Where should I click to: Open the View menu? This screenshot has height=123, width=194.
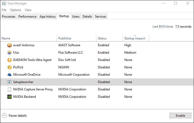point(28,10)
